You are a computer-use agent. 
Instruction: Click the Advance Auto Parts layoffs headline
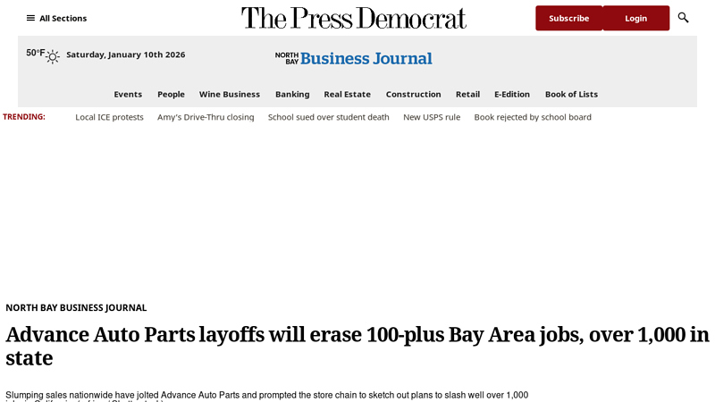click(357, 347)
